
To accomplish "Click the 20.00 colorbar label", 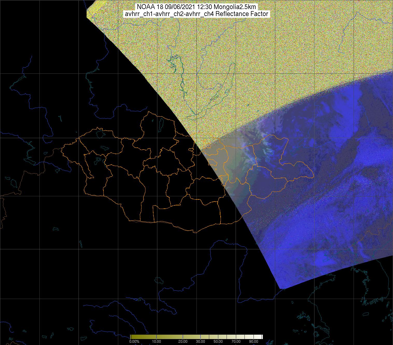I will 183,341.
